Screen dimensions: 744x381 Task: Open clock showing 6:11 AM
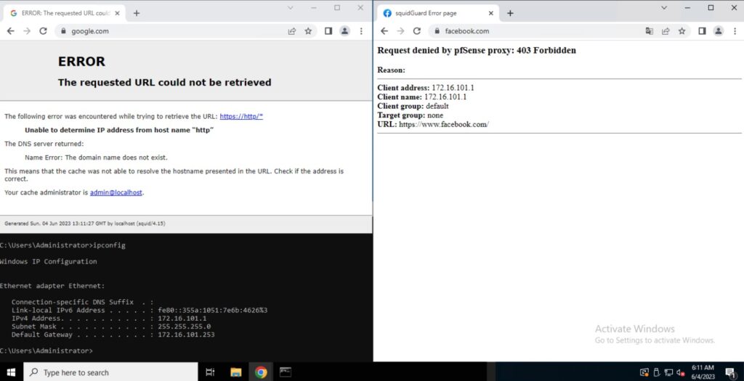[703, 372]
